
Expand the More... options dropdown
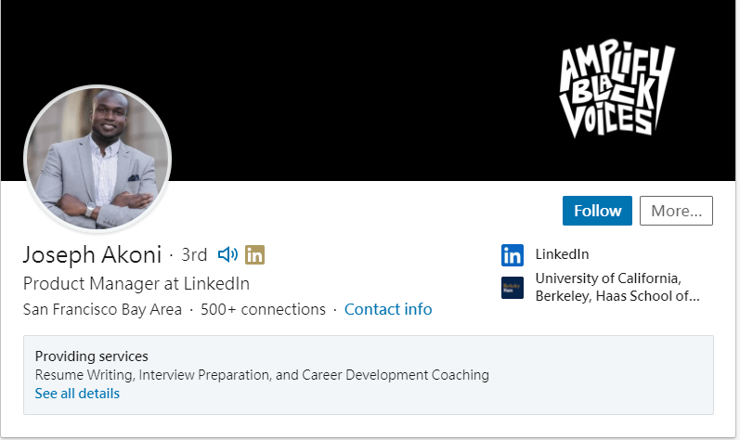tap(676, 211)
